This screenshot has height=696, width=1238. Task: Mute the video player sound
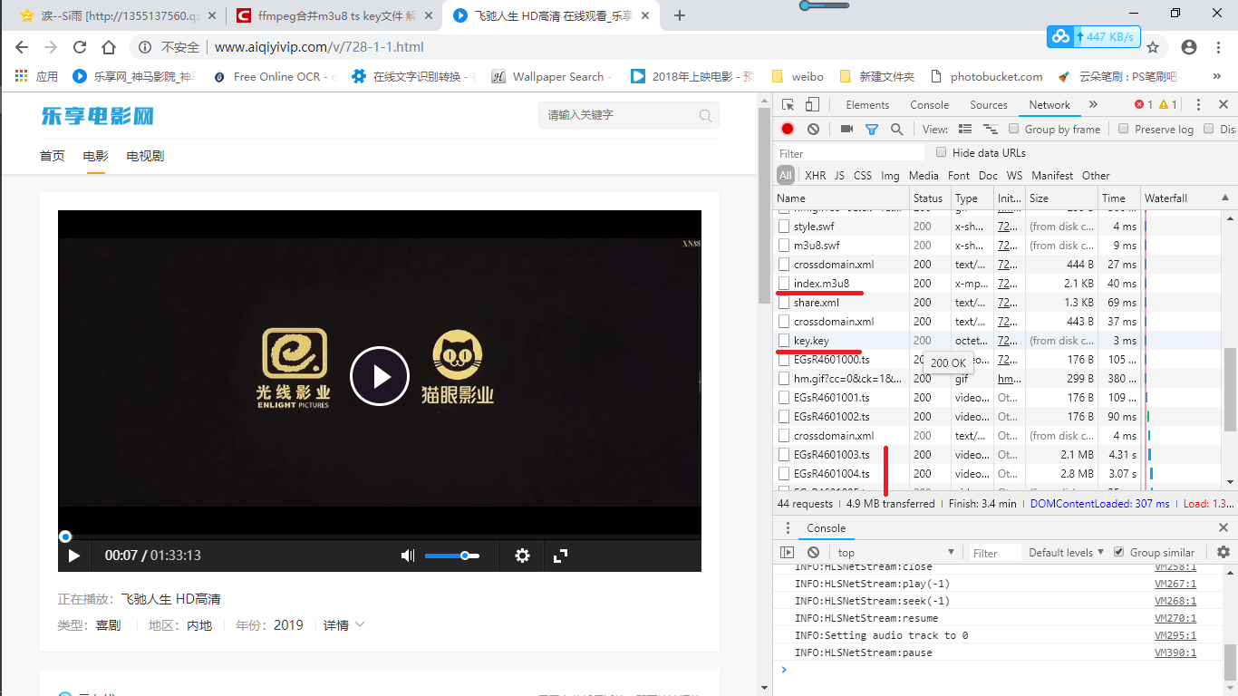point(408,556)
